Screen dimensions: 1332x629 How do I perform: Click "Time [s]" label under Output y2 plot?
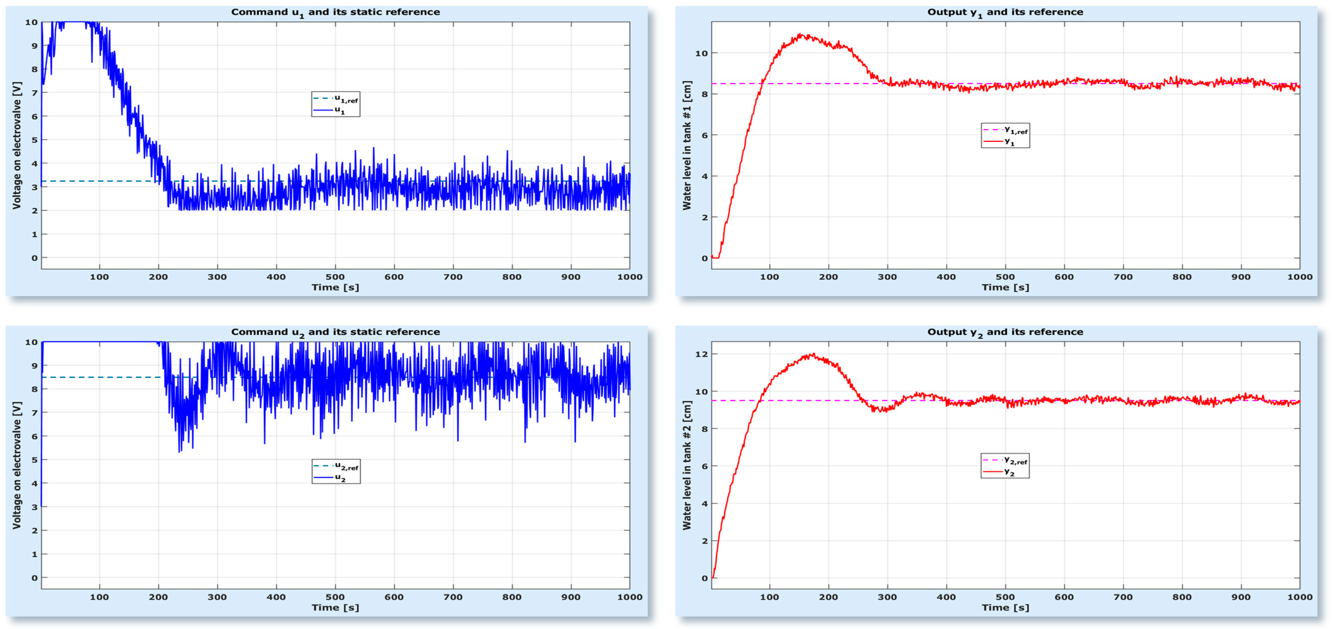1005,607
